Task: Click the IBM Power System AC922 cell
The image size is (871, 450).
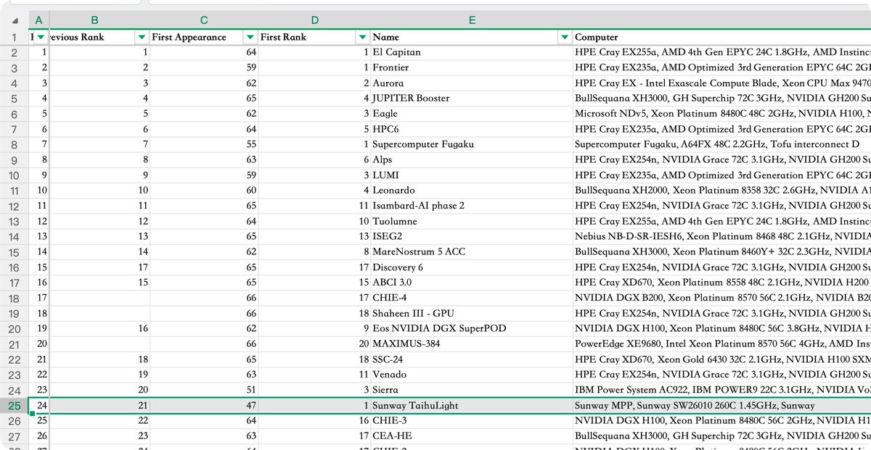Action: (x=721, y=390)
